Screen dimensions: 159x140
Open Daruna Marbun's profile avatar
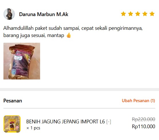tap(9, 14)
